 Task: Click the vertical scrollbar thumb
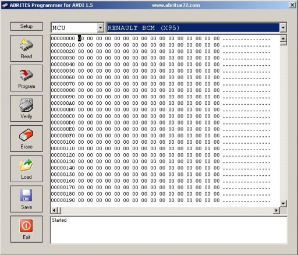click(283, 43)
